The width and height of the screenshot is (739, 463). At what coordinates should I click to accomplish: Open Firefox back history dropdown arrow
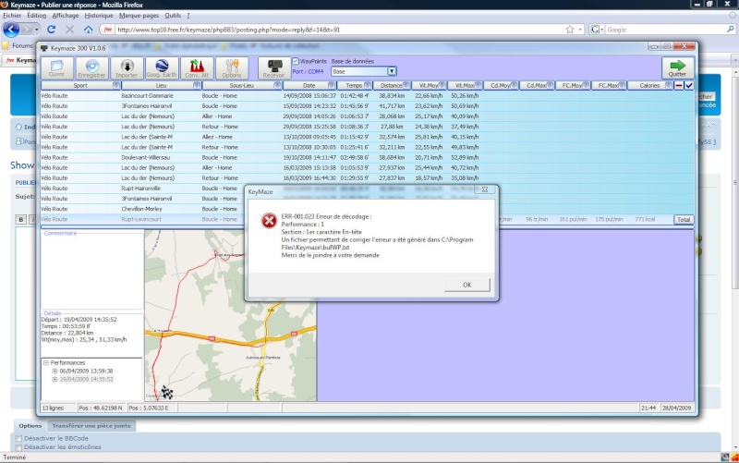37,30
